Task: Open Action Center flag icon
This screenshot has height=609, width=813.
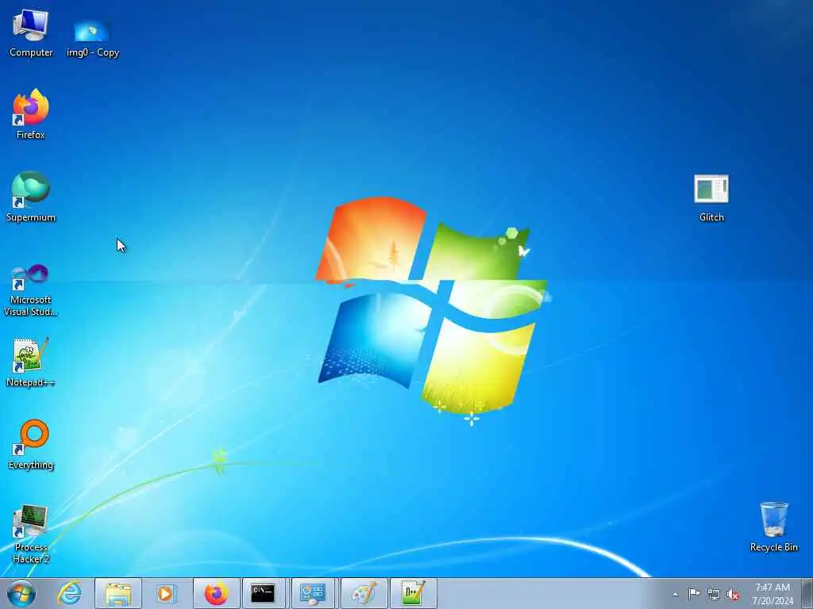Action: (x=694, y=594)
